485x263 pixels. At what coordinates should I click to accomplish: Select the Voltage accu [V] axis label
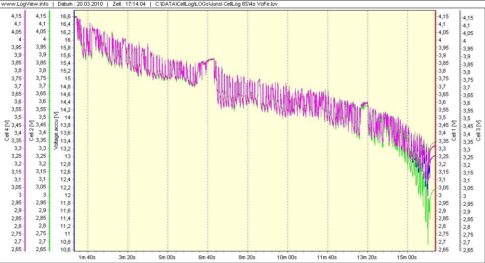[56, 131]
